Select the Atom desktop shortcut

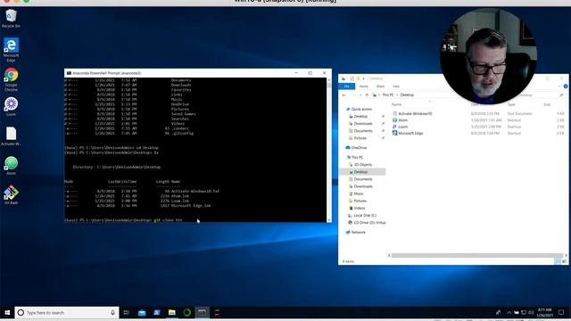click(x=11, y=166)
